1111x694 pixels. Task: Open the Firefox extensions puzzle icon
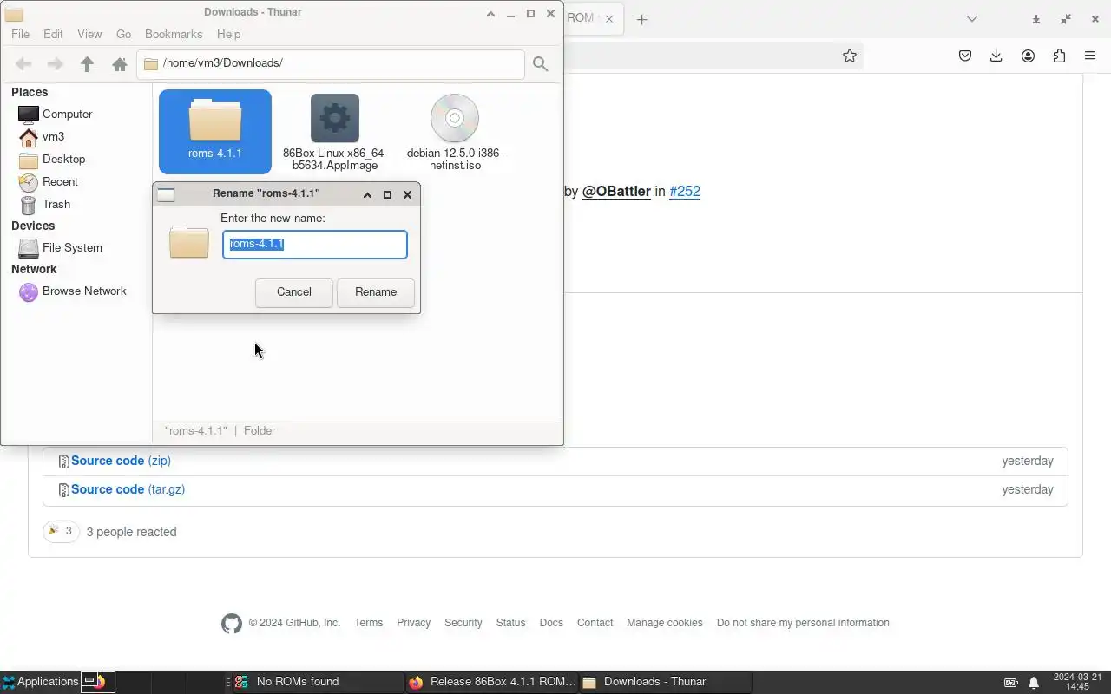pos(1059,56)
